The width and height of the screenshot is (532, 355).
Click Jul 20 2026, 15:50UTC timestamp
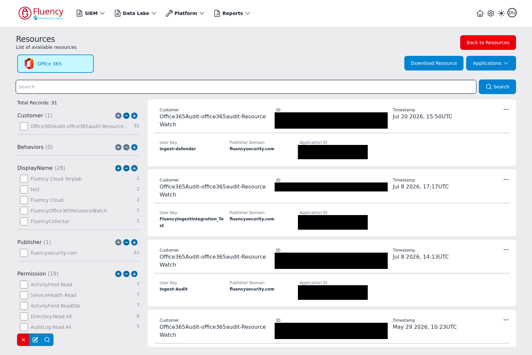coord(422,117)
